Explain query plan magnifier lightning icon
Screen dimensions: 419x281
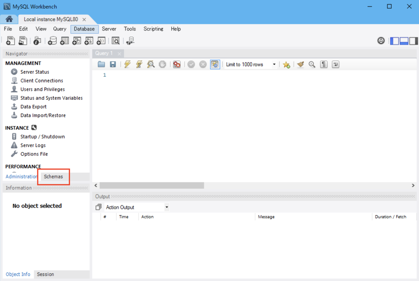(x=150, y=64)
